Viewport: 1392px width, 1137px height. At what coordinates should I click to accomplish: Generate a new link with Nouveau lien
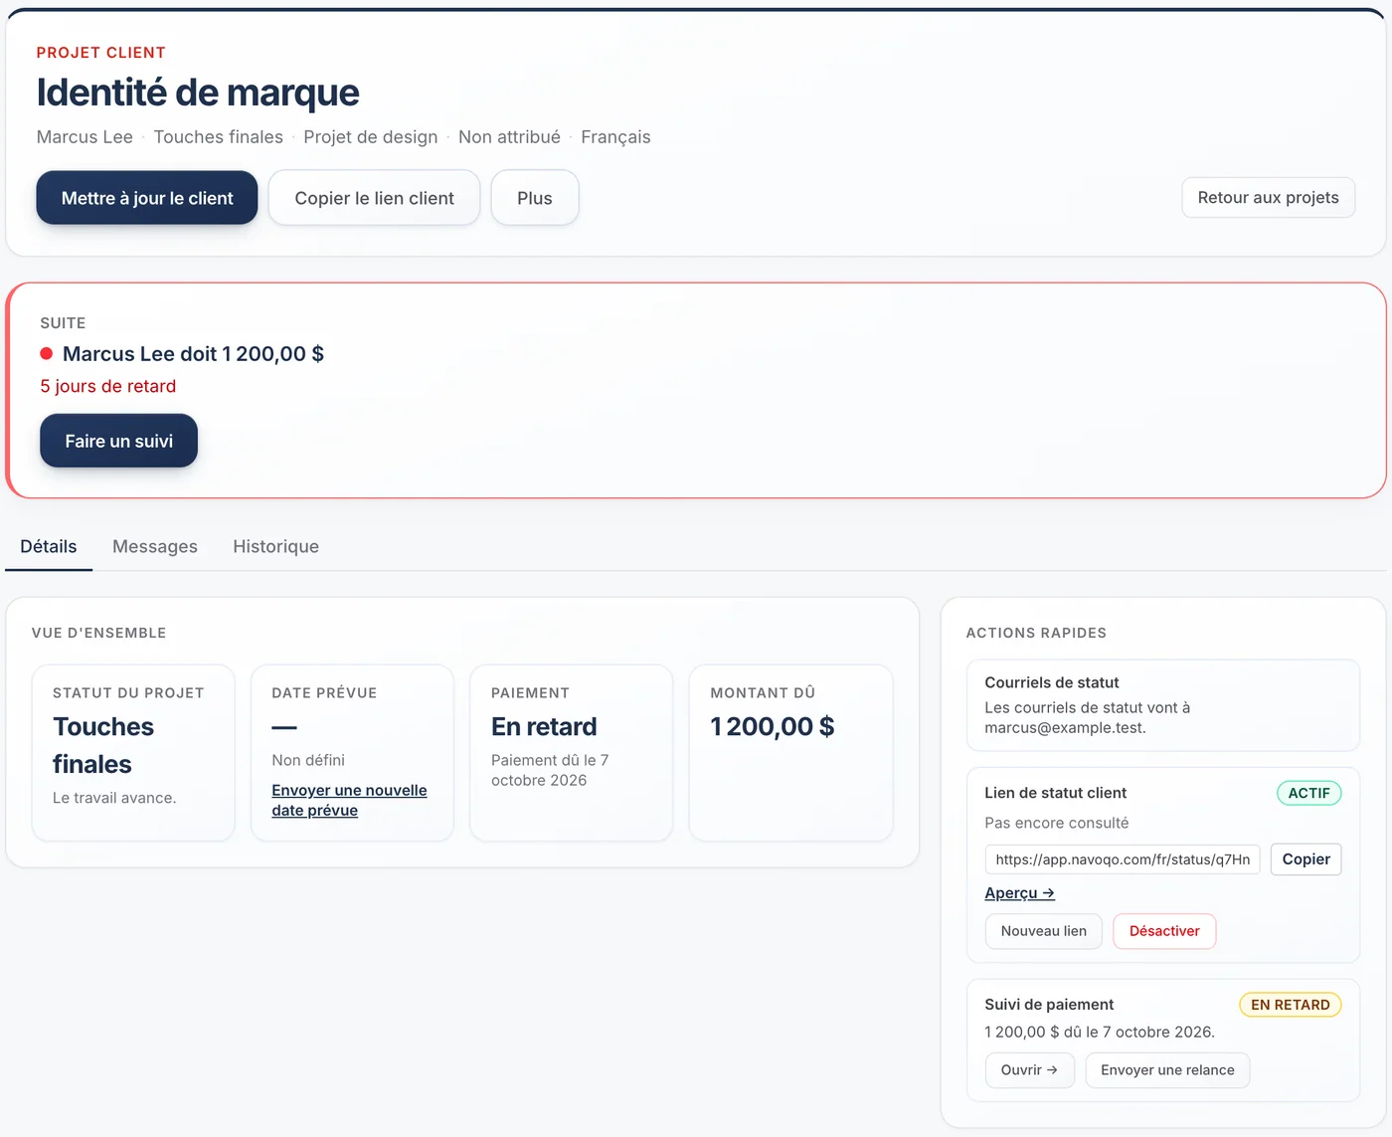click(1044, 931)
